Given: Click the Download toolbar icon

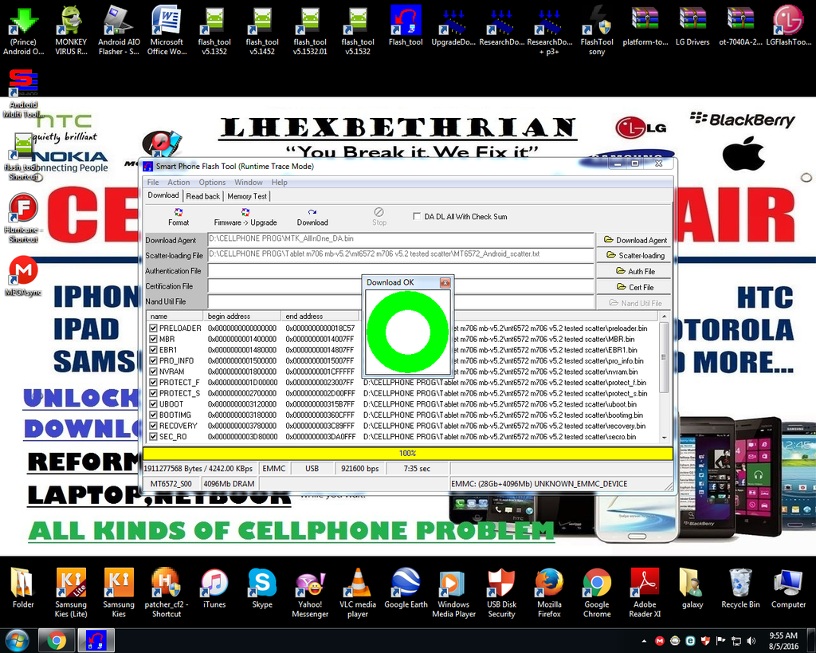Looking at the screenshot, I should point(312,213).
